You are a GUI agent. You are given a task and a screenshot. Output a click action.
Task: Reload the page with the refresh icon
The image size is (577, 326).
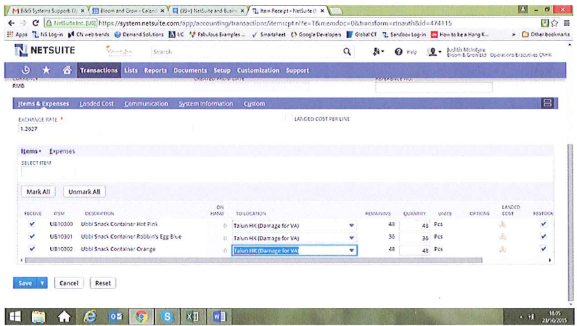(x=35, y=23)
